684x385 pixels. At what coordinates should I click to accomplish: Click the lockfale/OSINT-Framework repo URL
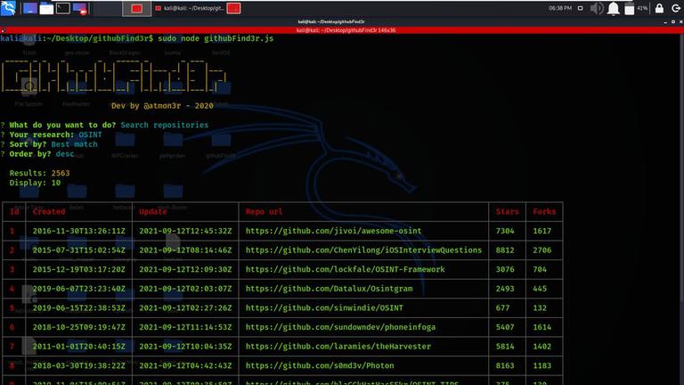coord(345,269)
